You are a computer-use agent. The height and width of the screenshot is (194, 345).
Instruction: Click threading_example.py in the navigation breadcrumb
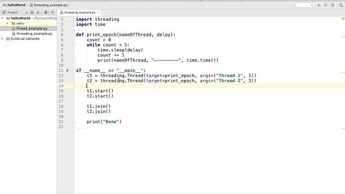pos(50,5)
